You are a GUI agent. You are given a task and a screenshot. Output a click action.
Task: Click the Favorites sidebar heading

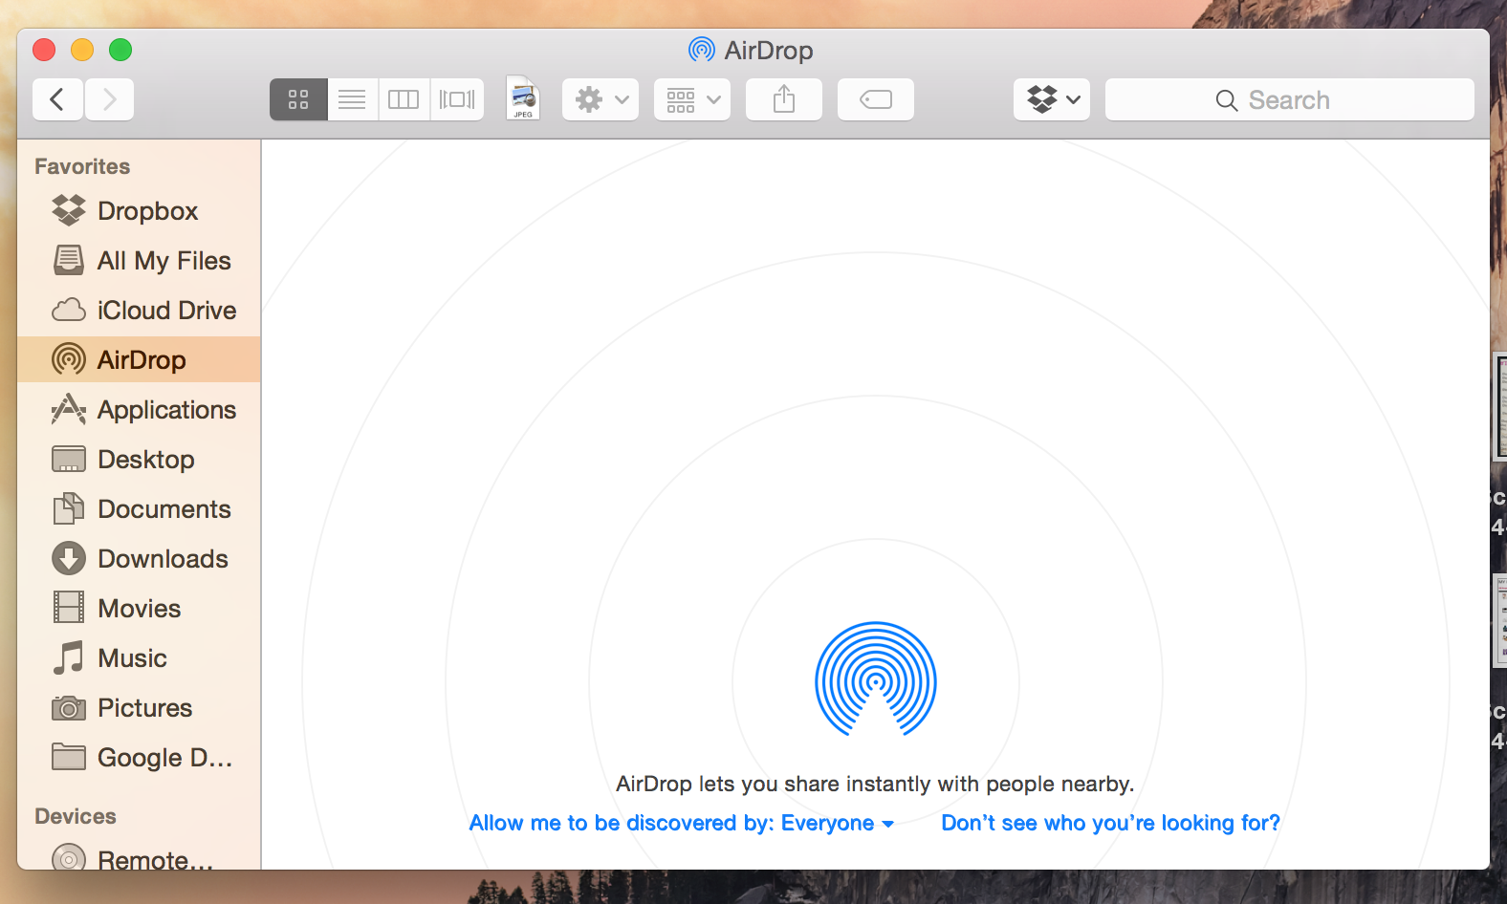[x=82, y=166]
